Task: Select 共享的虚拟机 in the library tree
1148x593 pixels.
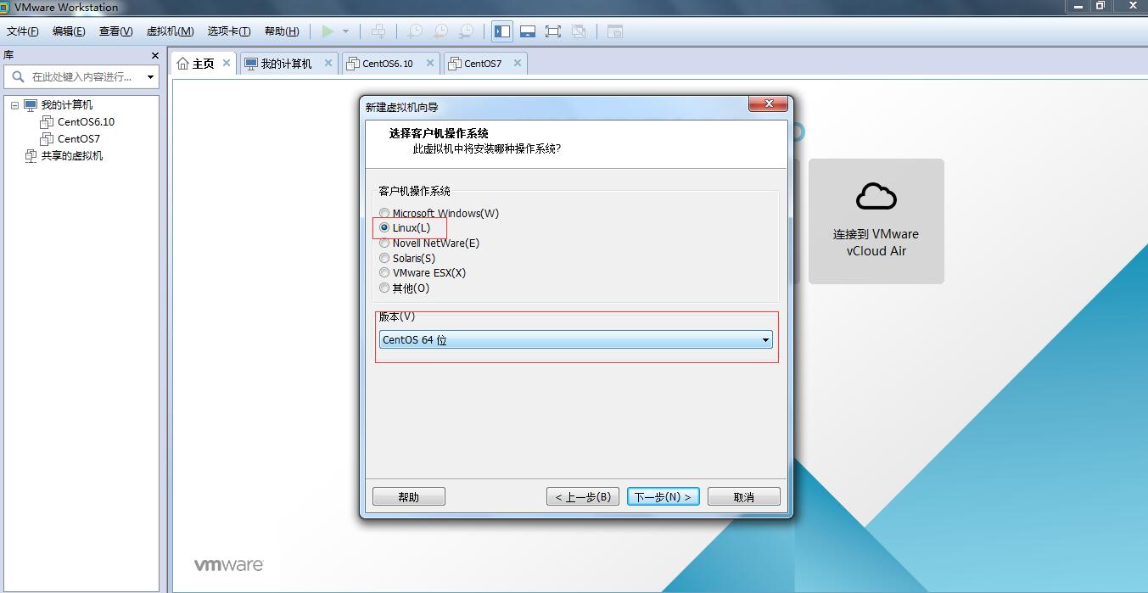Action: coord(72,156)
